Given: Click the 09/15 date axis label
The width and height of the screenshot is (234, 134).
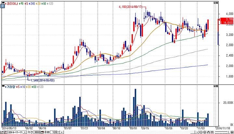Looking at the screenshot, I should point(145,128).
